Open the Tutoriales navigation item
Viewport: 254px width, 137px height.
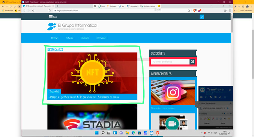coord(85,38)
